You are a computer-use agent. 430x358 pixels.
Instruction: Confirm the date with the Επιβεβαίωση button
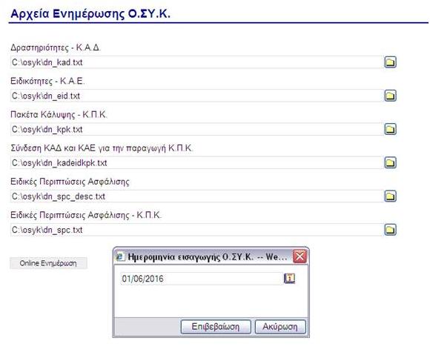pyautogui.click(x=216, y=327)
